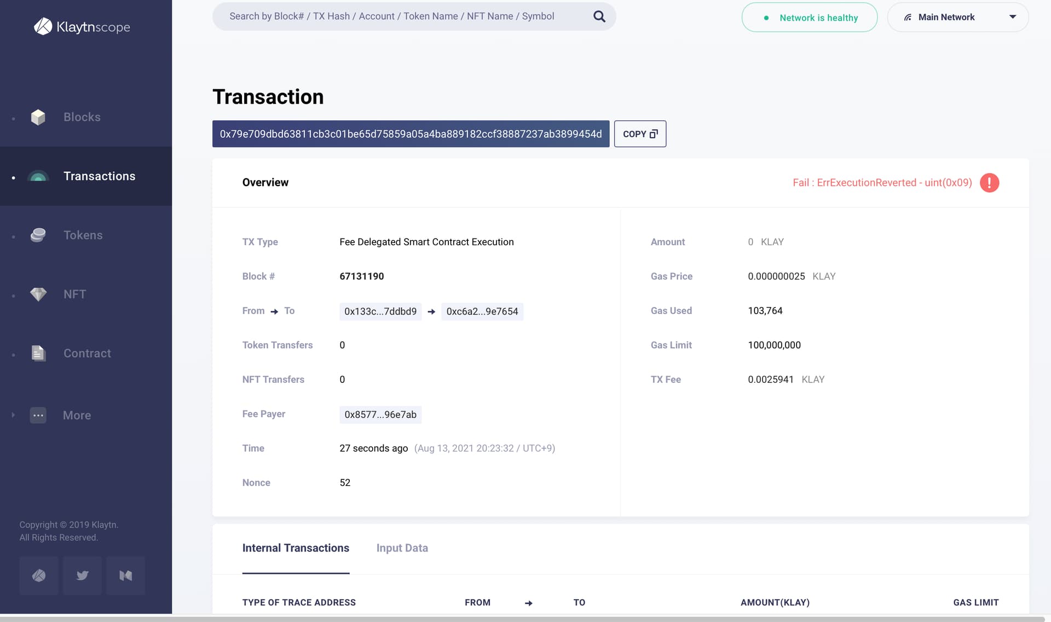Open block number 67131190

(361, 276)
